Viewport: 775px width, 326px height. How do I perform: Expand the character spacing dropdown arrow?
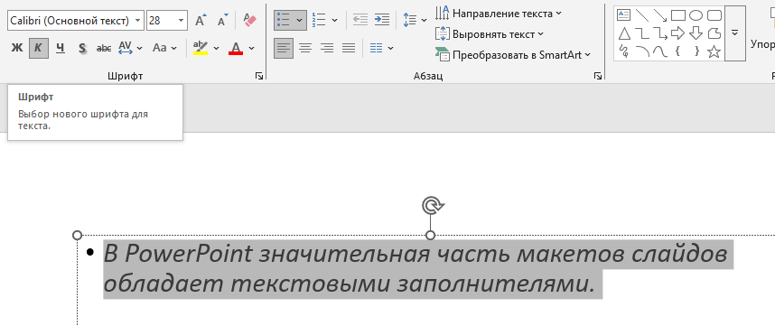pos(140,48)
